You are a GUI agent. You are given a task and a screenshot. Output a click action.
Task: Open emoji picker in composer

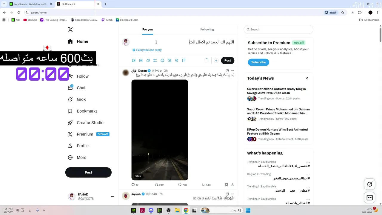pyautogui.click(x=162, y=60)
